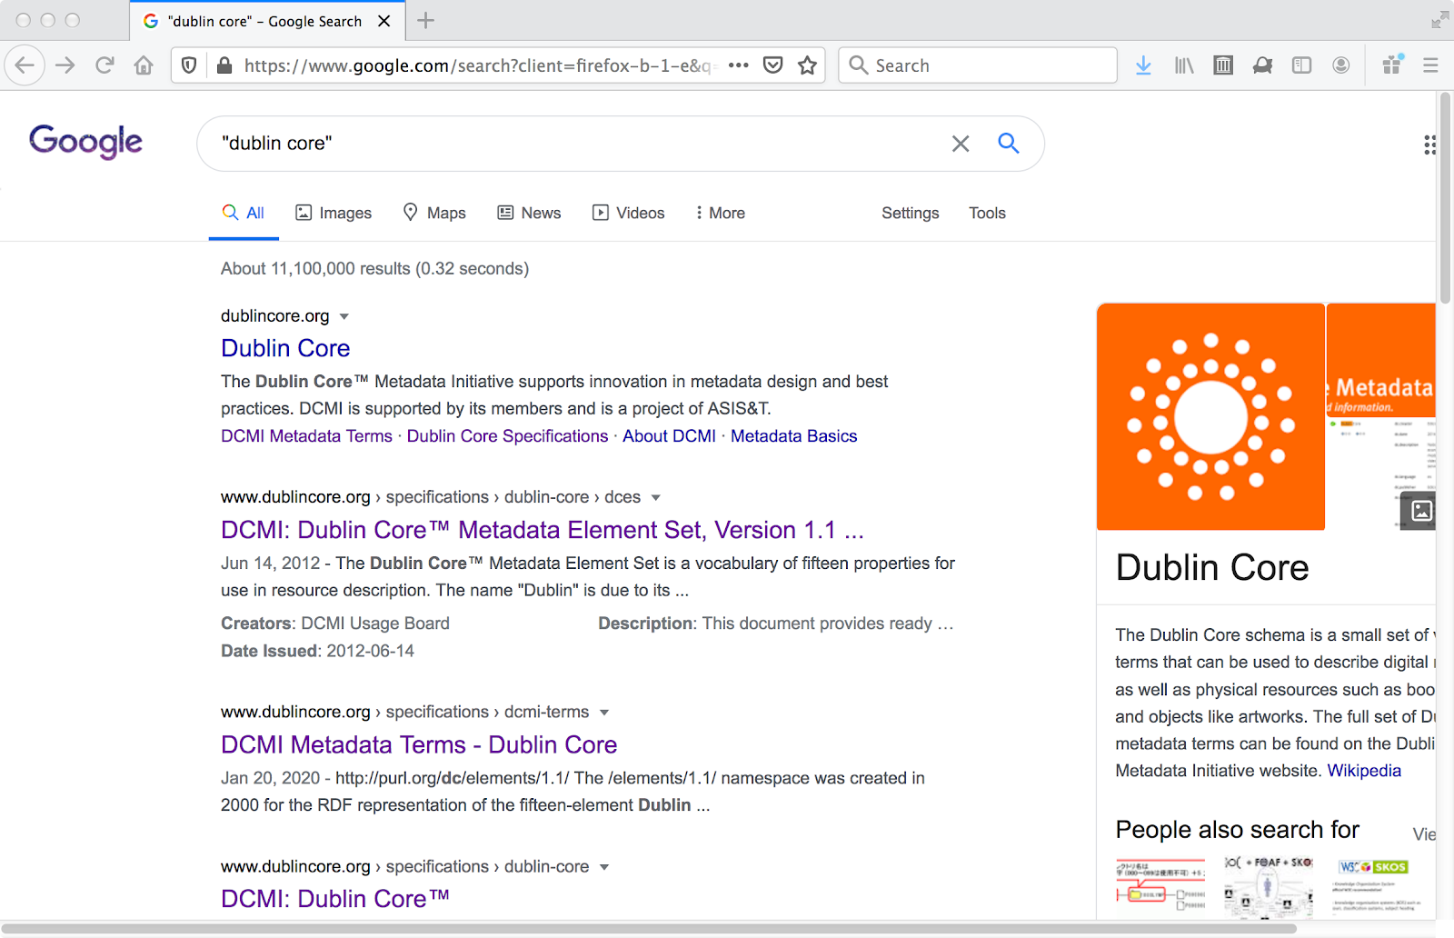Close the "dublin core" Google Search tab

pos(384,21)
